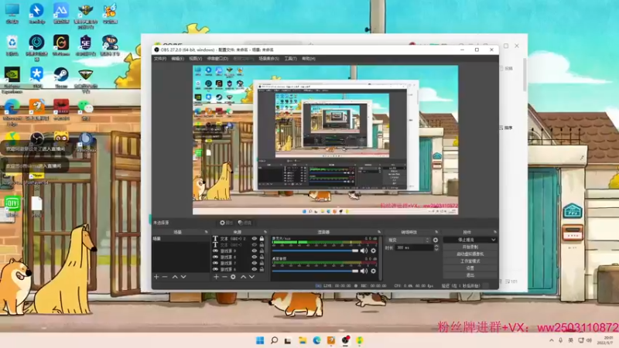Hide the first text source

click(x=255, y=239)
